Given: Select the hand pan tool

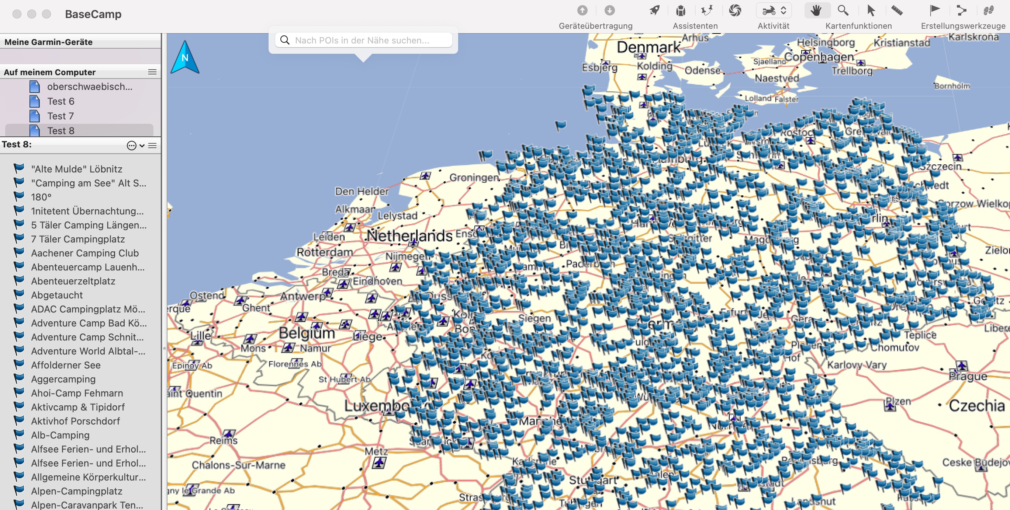Looking at the screenshot, I should click(816, 10).
